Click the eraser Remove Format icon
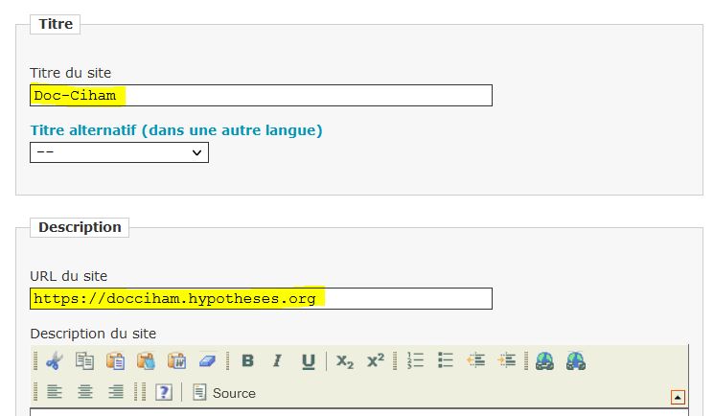Screen dimensions: 714x416 pyautogui.click(x=207, y=360)
